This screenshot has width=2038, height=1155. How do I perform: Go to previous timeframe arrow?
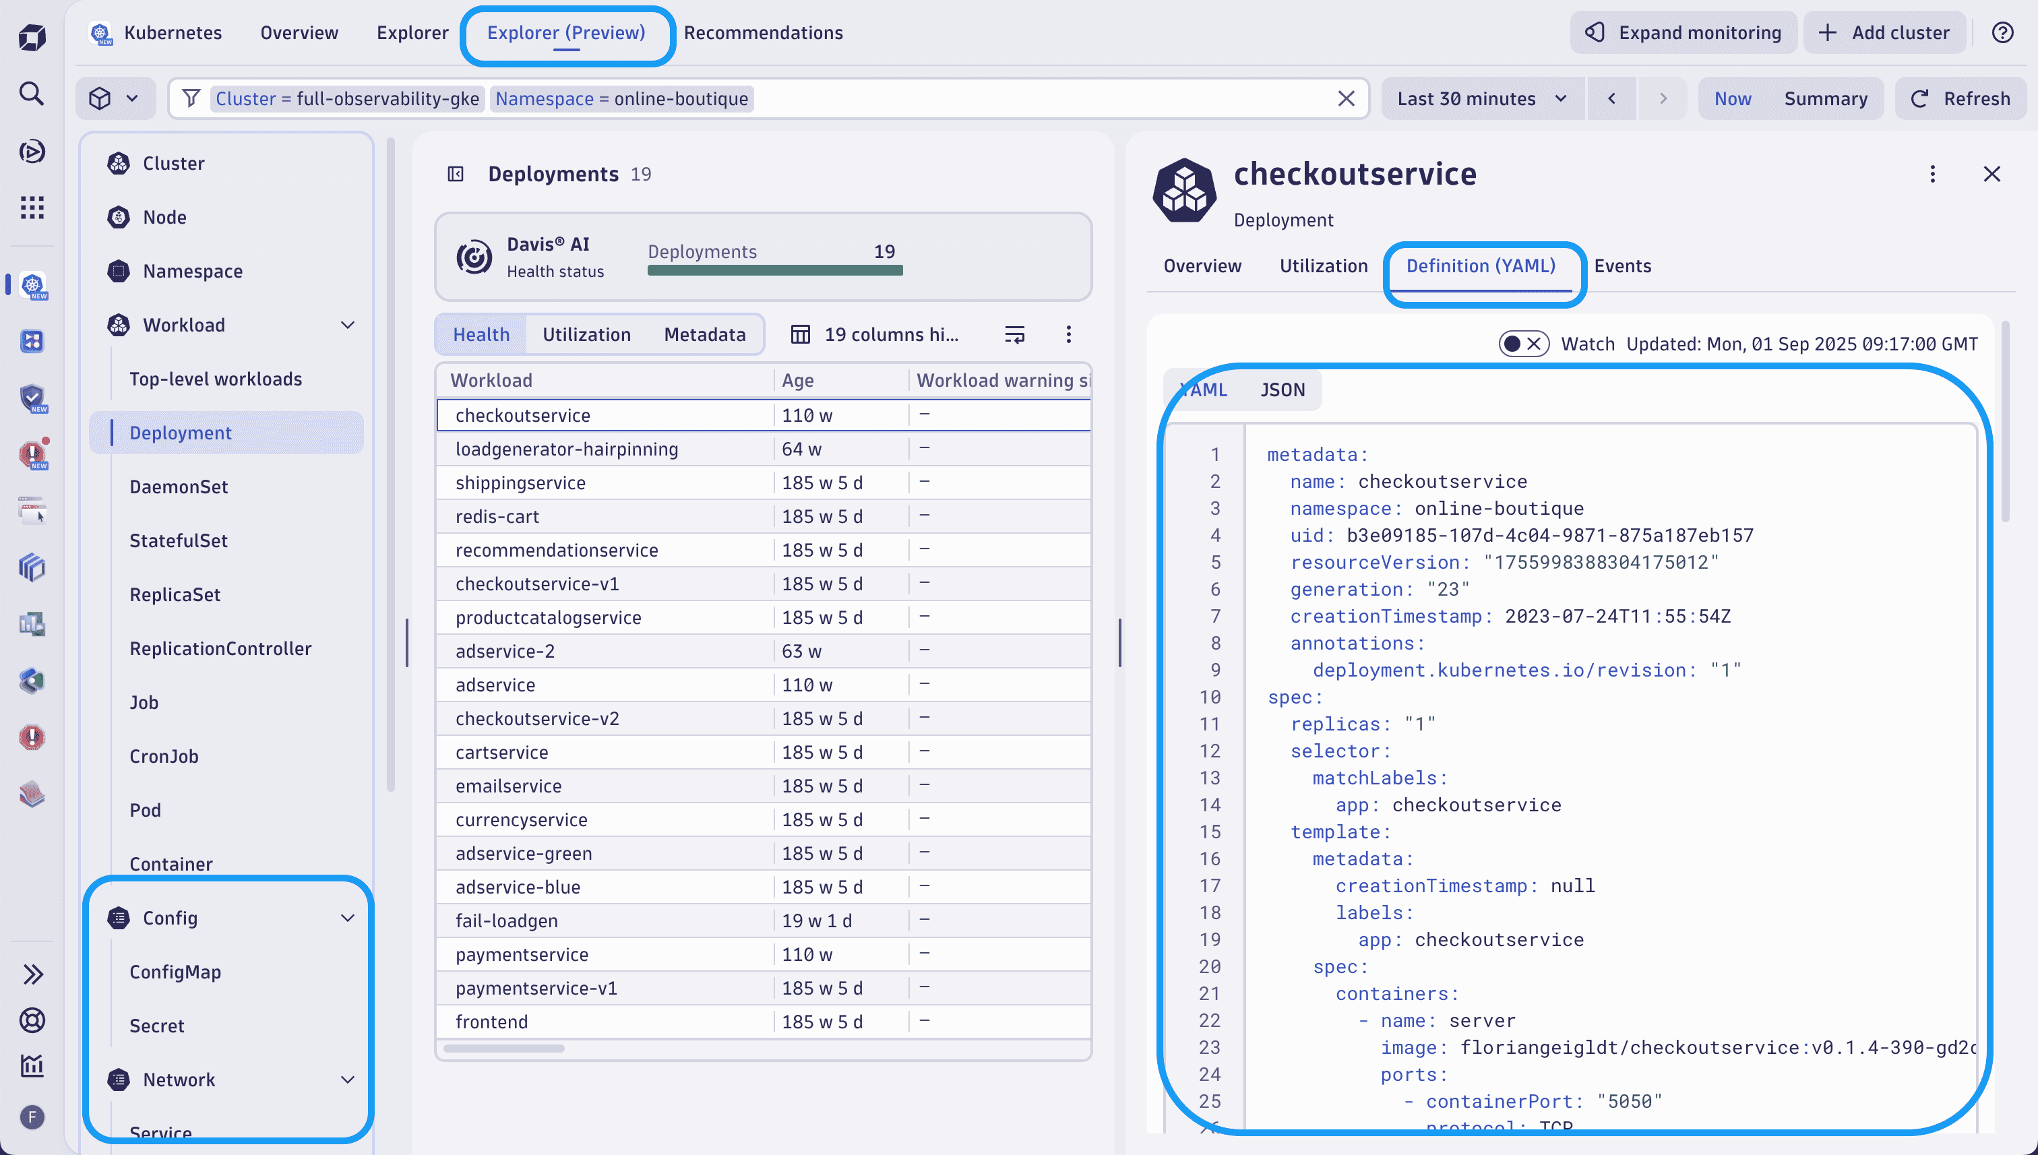pos(1611,98)
